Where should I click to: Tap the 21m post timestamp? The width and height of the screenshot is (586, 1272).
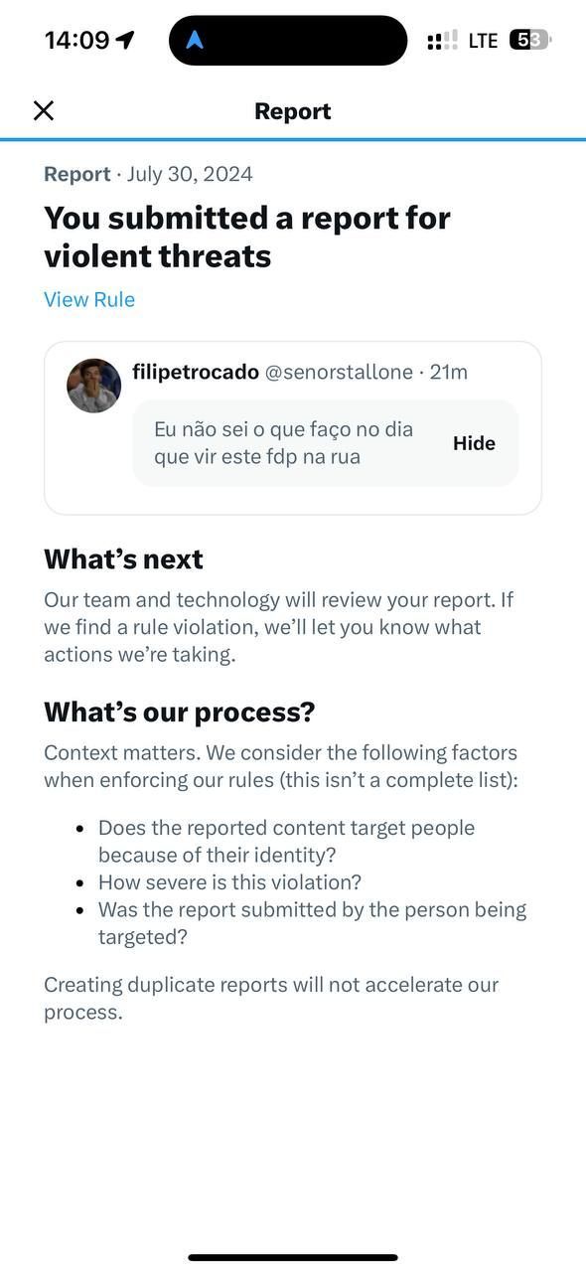click(448, 372)
